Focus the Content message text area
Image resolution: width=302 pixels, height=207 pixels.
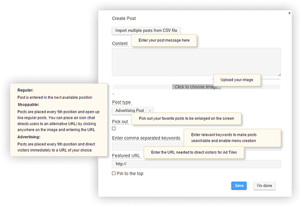click(x=196, y=62)
